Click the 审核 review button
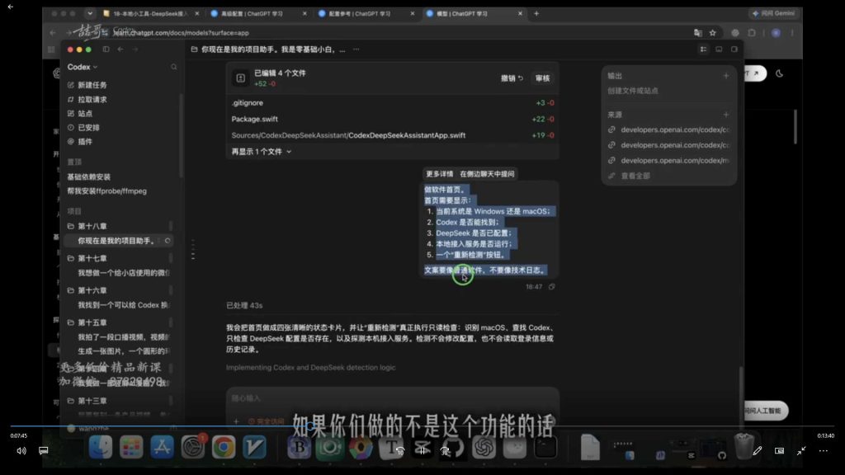The height and width of the screenshot is (475, 845). [542, 78]
